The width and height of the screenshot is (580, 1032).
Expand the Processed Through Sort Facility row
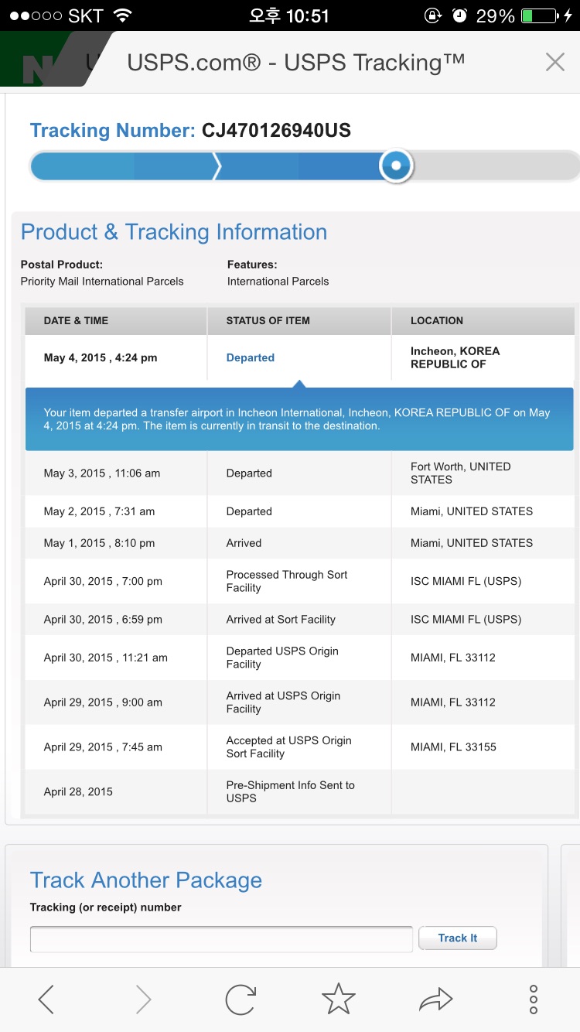click(x=299, y=581)
